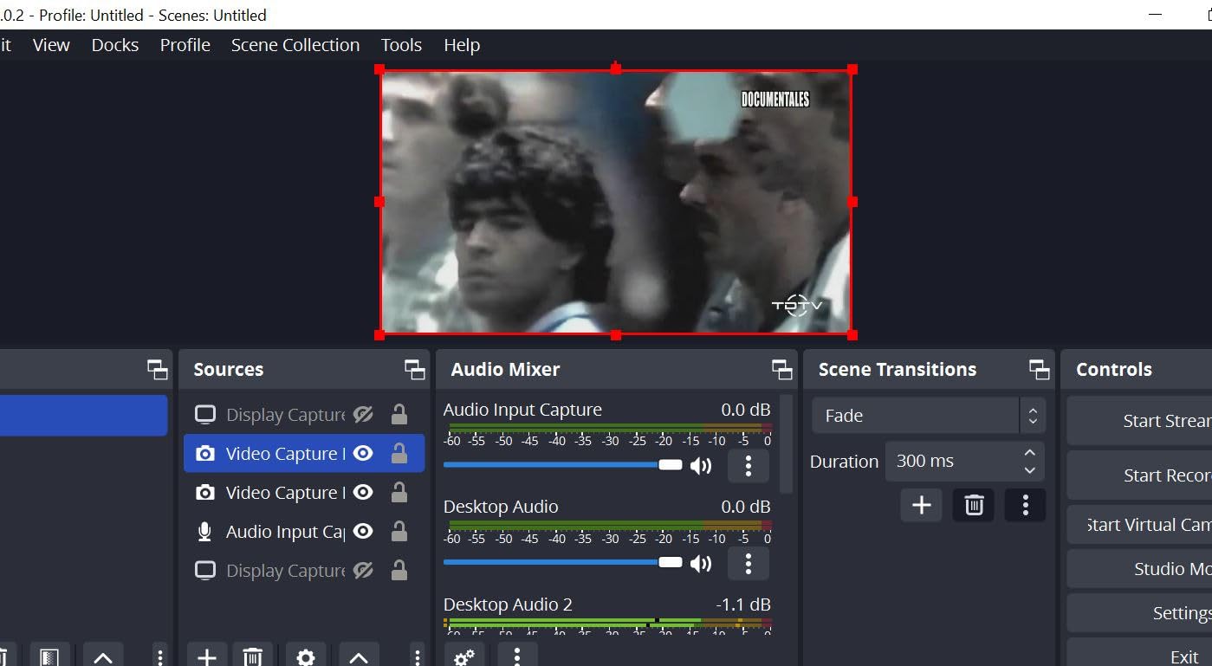
Task: Remove the selected source using Sources trash icon
Action: pyautogui.click(x=252, y=656)
